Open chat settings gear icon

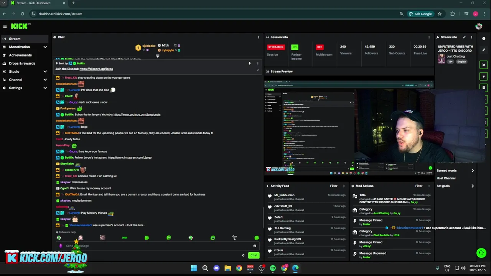pos(243,255)
